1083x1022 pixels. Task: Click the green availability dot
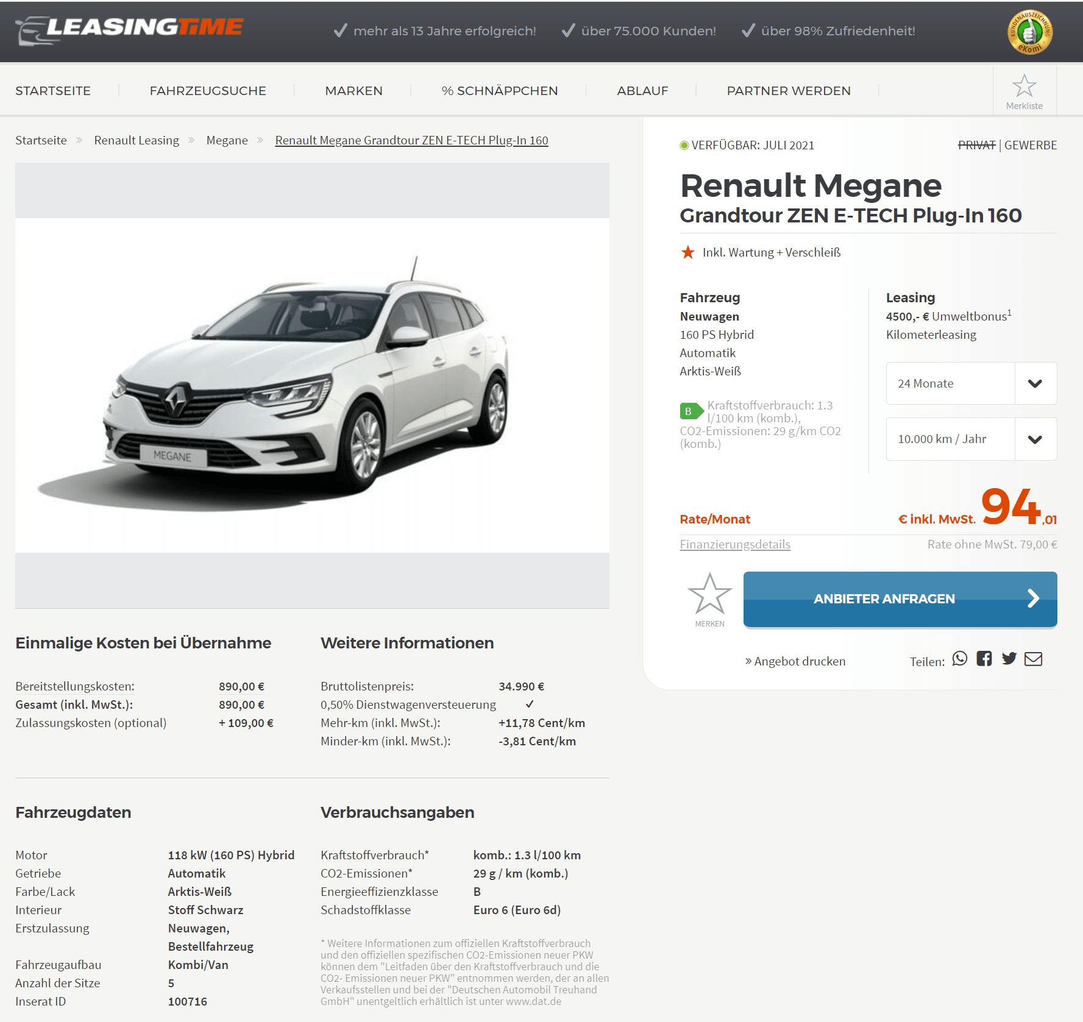[684, 145]
